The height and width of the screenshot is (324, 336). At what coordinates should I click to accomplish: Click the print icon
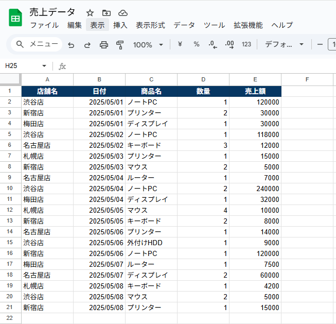click(104, 45)
